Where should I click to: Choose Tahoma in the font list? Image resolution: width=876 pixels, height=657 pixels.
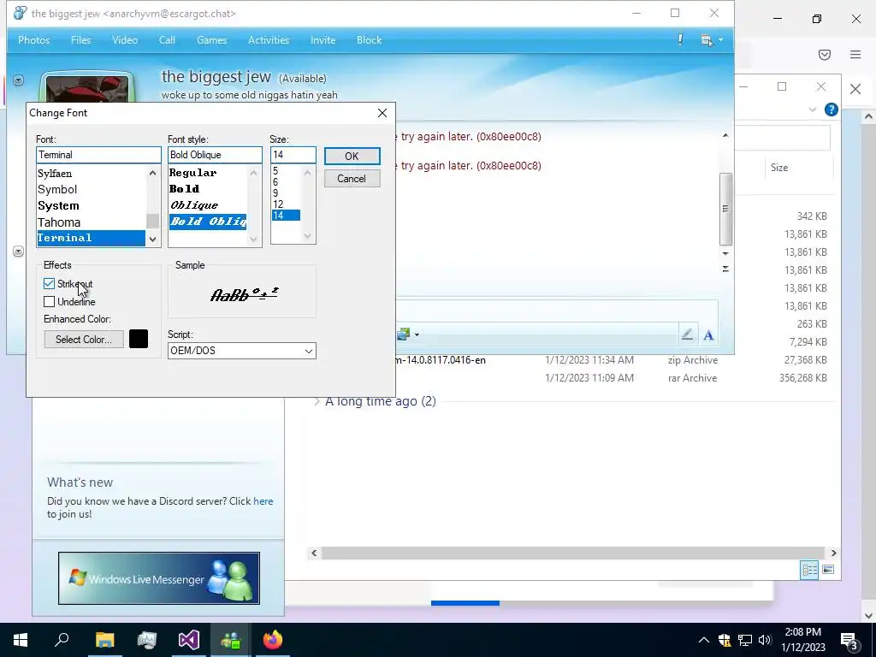(59, 222)
